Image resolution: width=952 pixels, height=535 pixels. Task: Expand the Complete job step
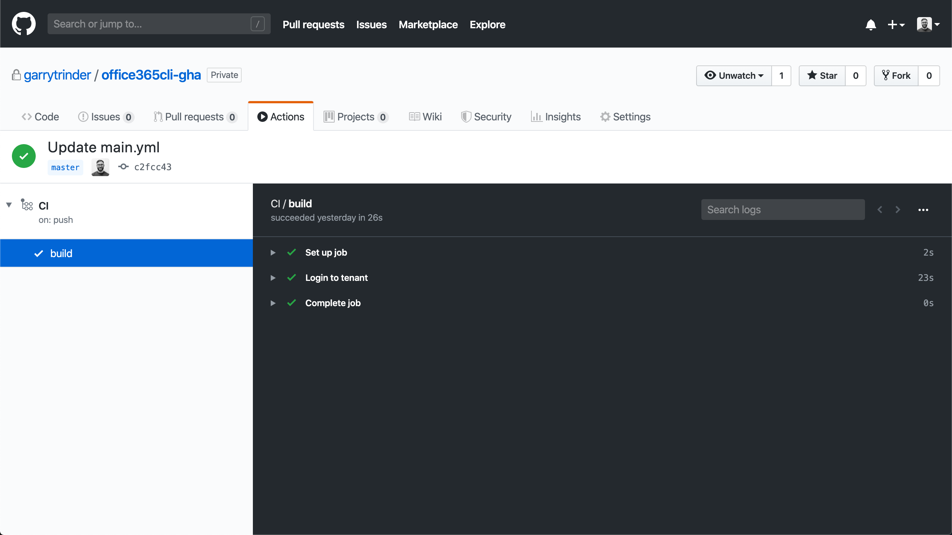(273, 303)
